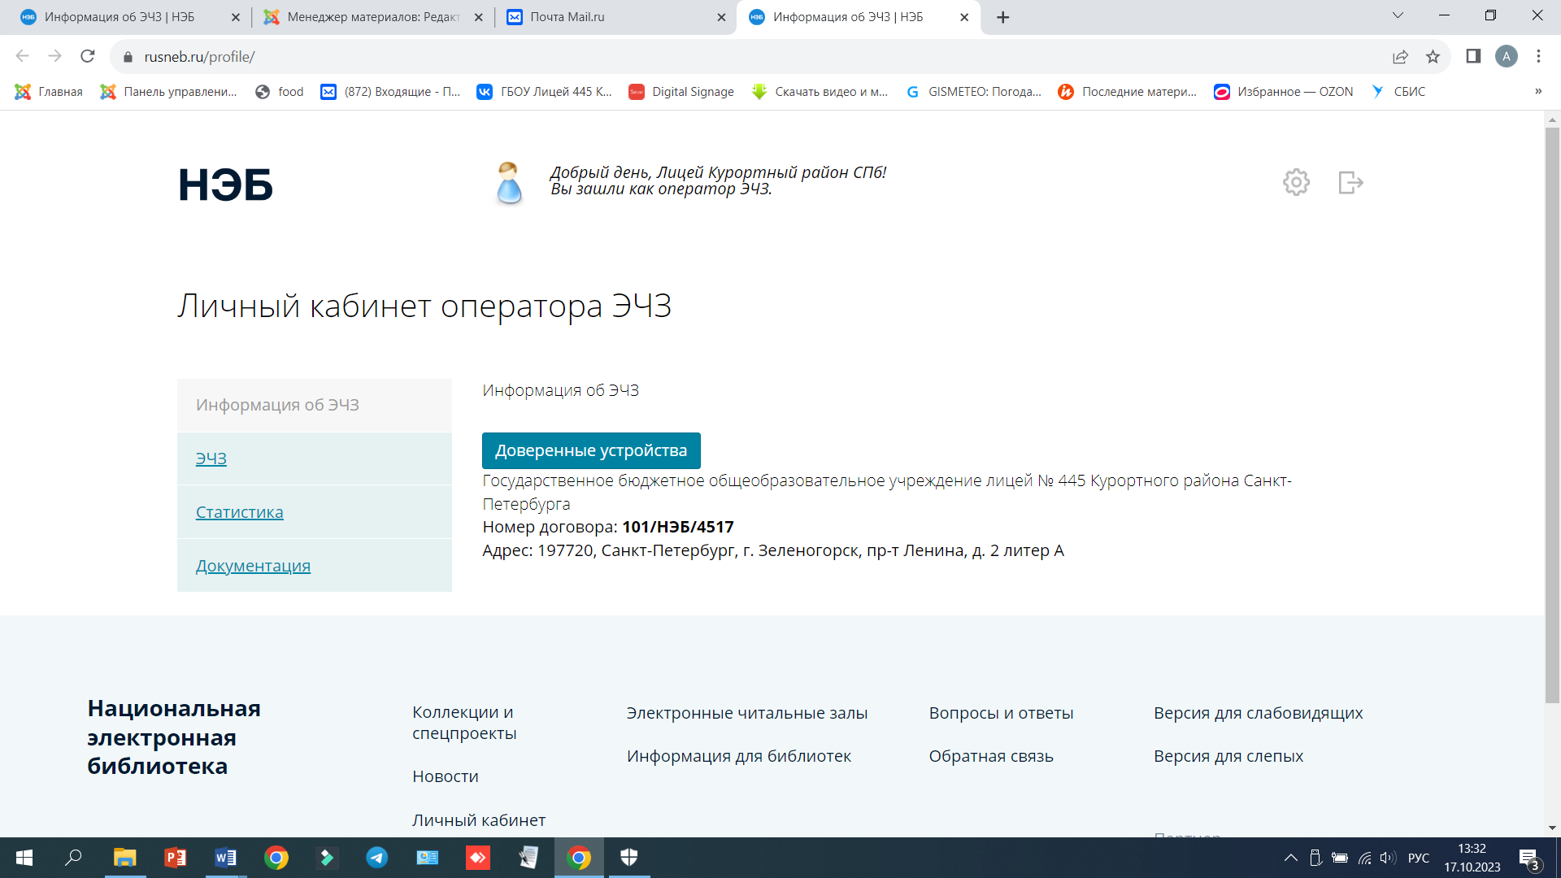Close the Менеджер материалов tab
The width and height of the screenshot is (1561, 878).
[x=478, y=17]
